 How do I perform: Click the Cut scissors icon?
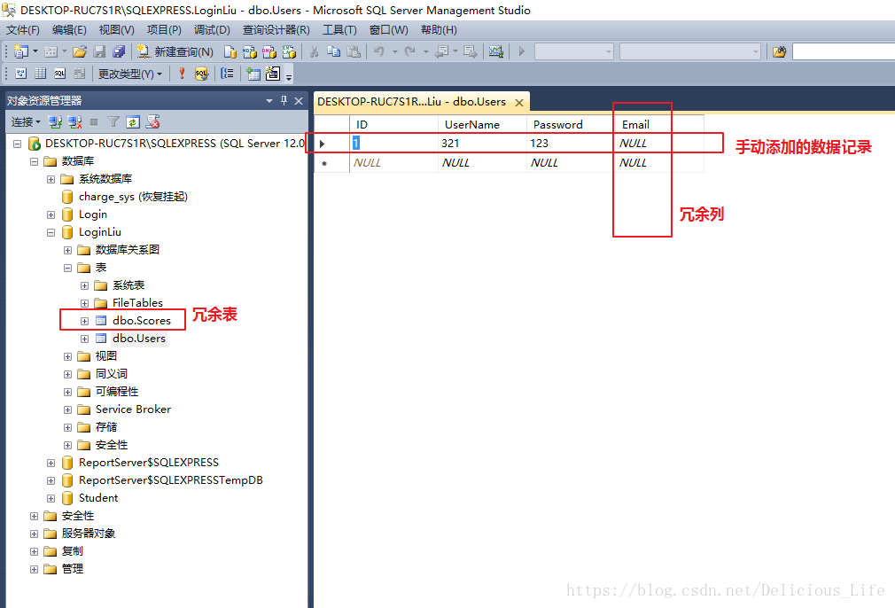[x=314, y=51]
